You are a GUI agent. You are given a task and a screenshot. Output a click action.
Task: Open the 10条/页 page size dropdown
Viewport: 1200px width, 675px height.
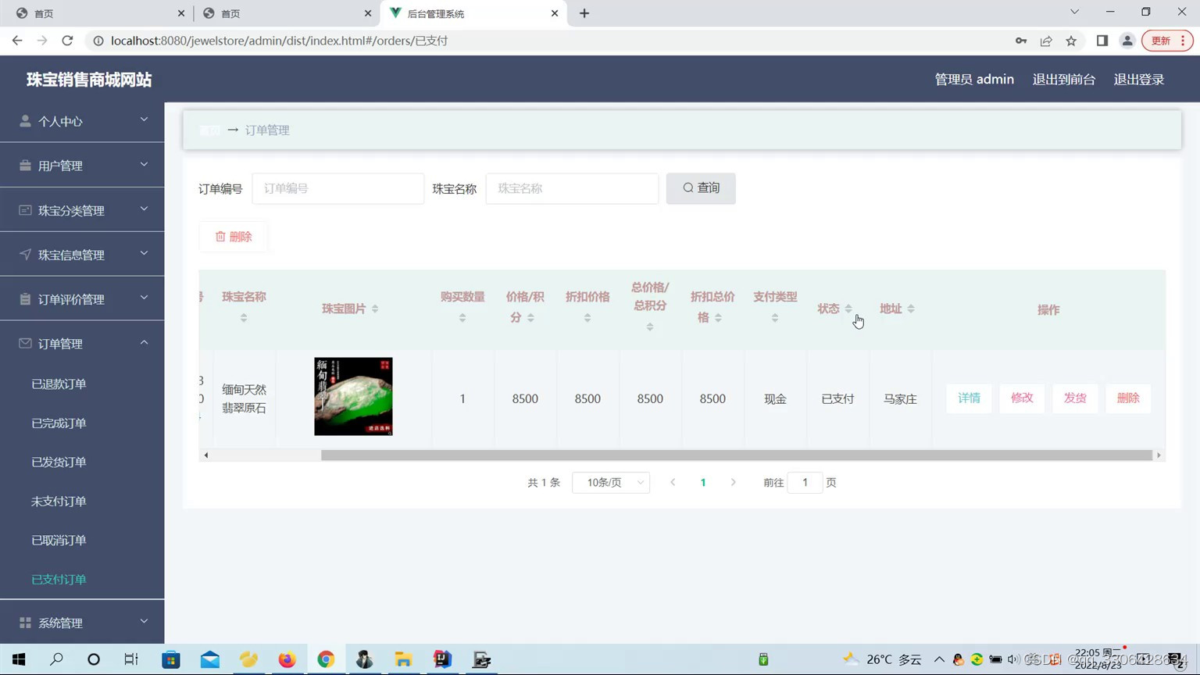(x=611, y=483)
